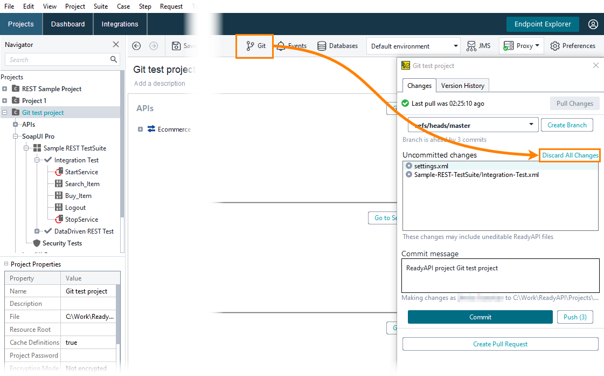Close the Git test project dialog
604x376 pixels.
[596, 66]
